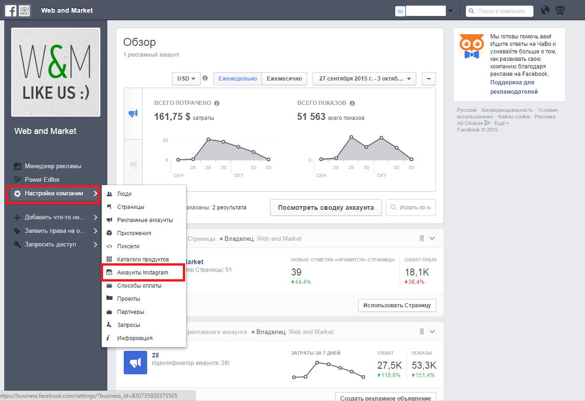
Task: Click the orange owl illustration in the help box
Action: [472, 46]
